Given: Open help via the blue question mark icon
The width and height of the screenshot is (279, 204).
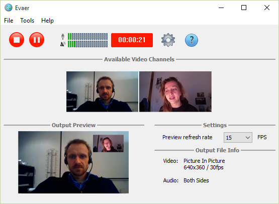Looking at the screenshot, I should point(192,40).
